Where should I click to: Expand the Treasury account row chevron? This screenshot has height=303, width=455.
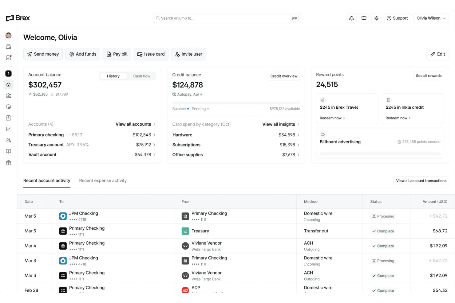click(x=154, y=145)
